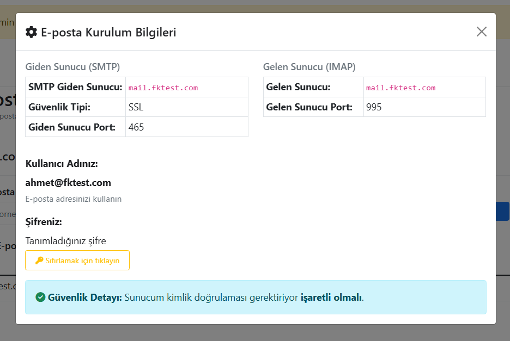Click the Giden Sunucu (SMTP) heading
Viewport: 510px width, 341px height.
coord(72,67)
